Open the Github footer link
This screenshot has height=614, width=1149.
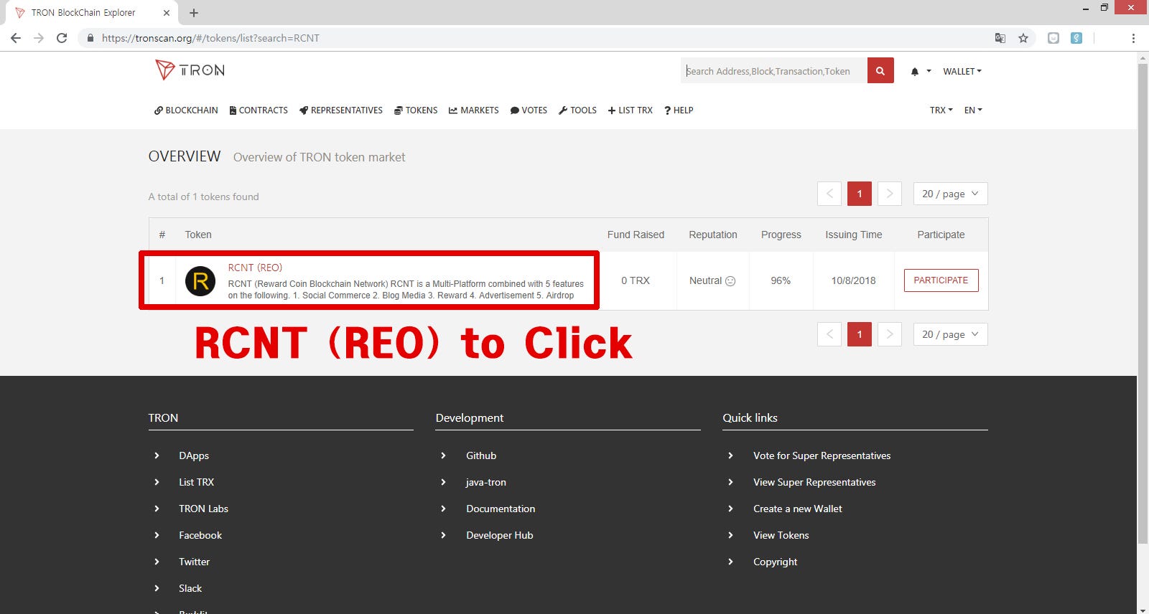481,455
